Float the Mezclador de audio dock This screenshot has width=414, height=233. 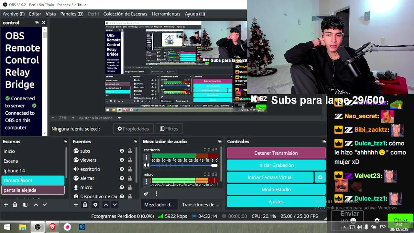pos(220,141)
